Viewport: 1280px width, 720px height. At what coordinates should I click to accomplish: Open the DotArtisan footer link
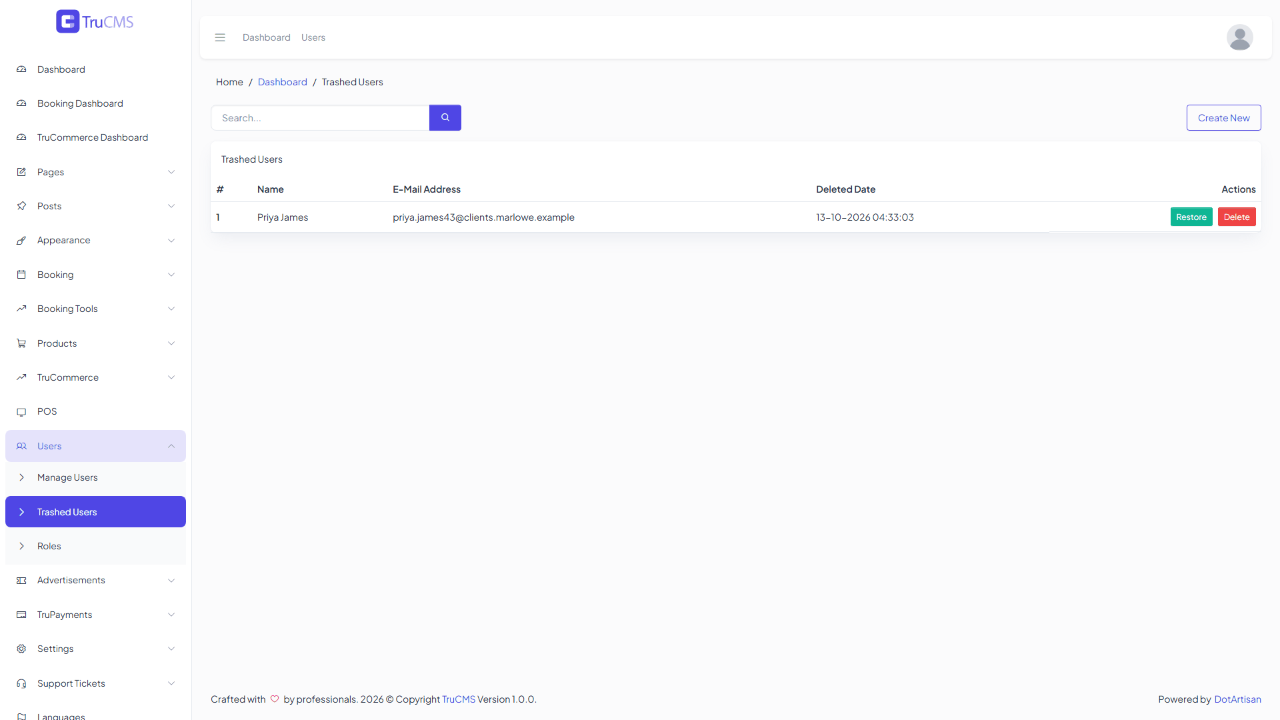coord(1237,699)
